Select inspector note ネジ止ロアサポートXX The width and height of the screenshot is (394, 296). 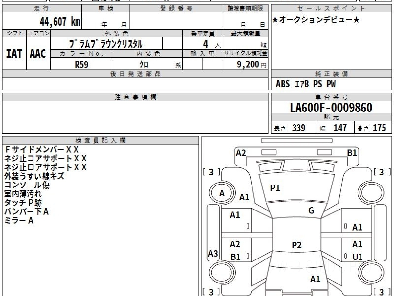coord(45,167)
